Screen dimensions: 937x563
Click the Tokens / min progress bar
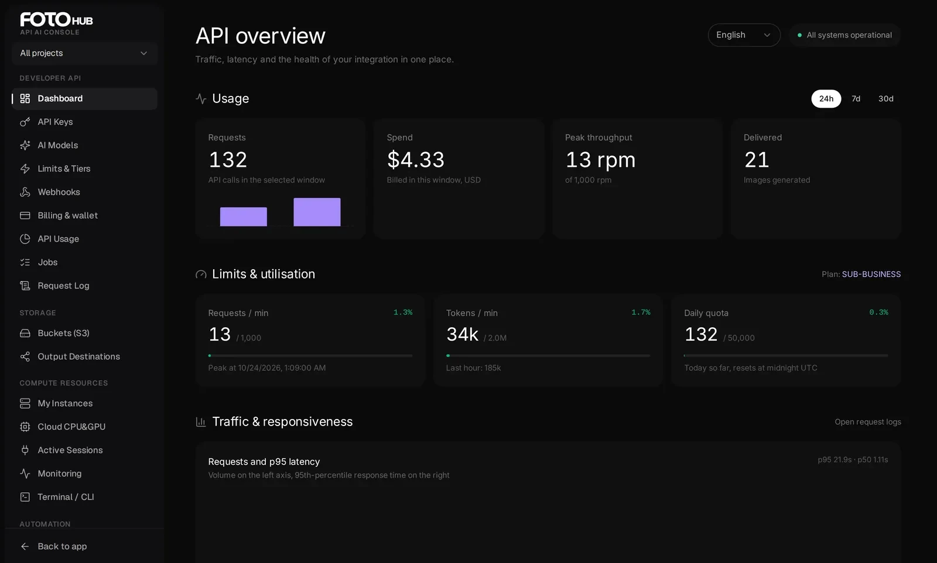(x=548, y=355)
